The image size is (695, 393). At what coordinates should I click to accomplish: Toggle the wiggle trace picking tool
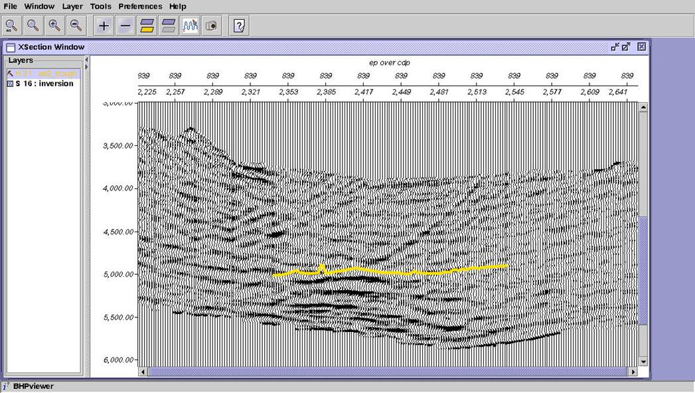191,26
